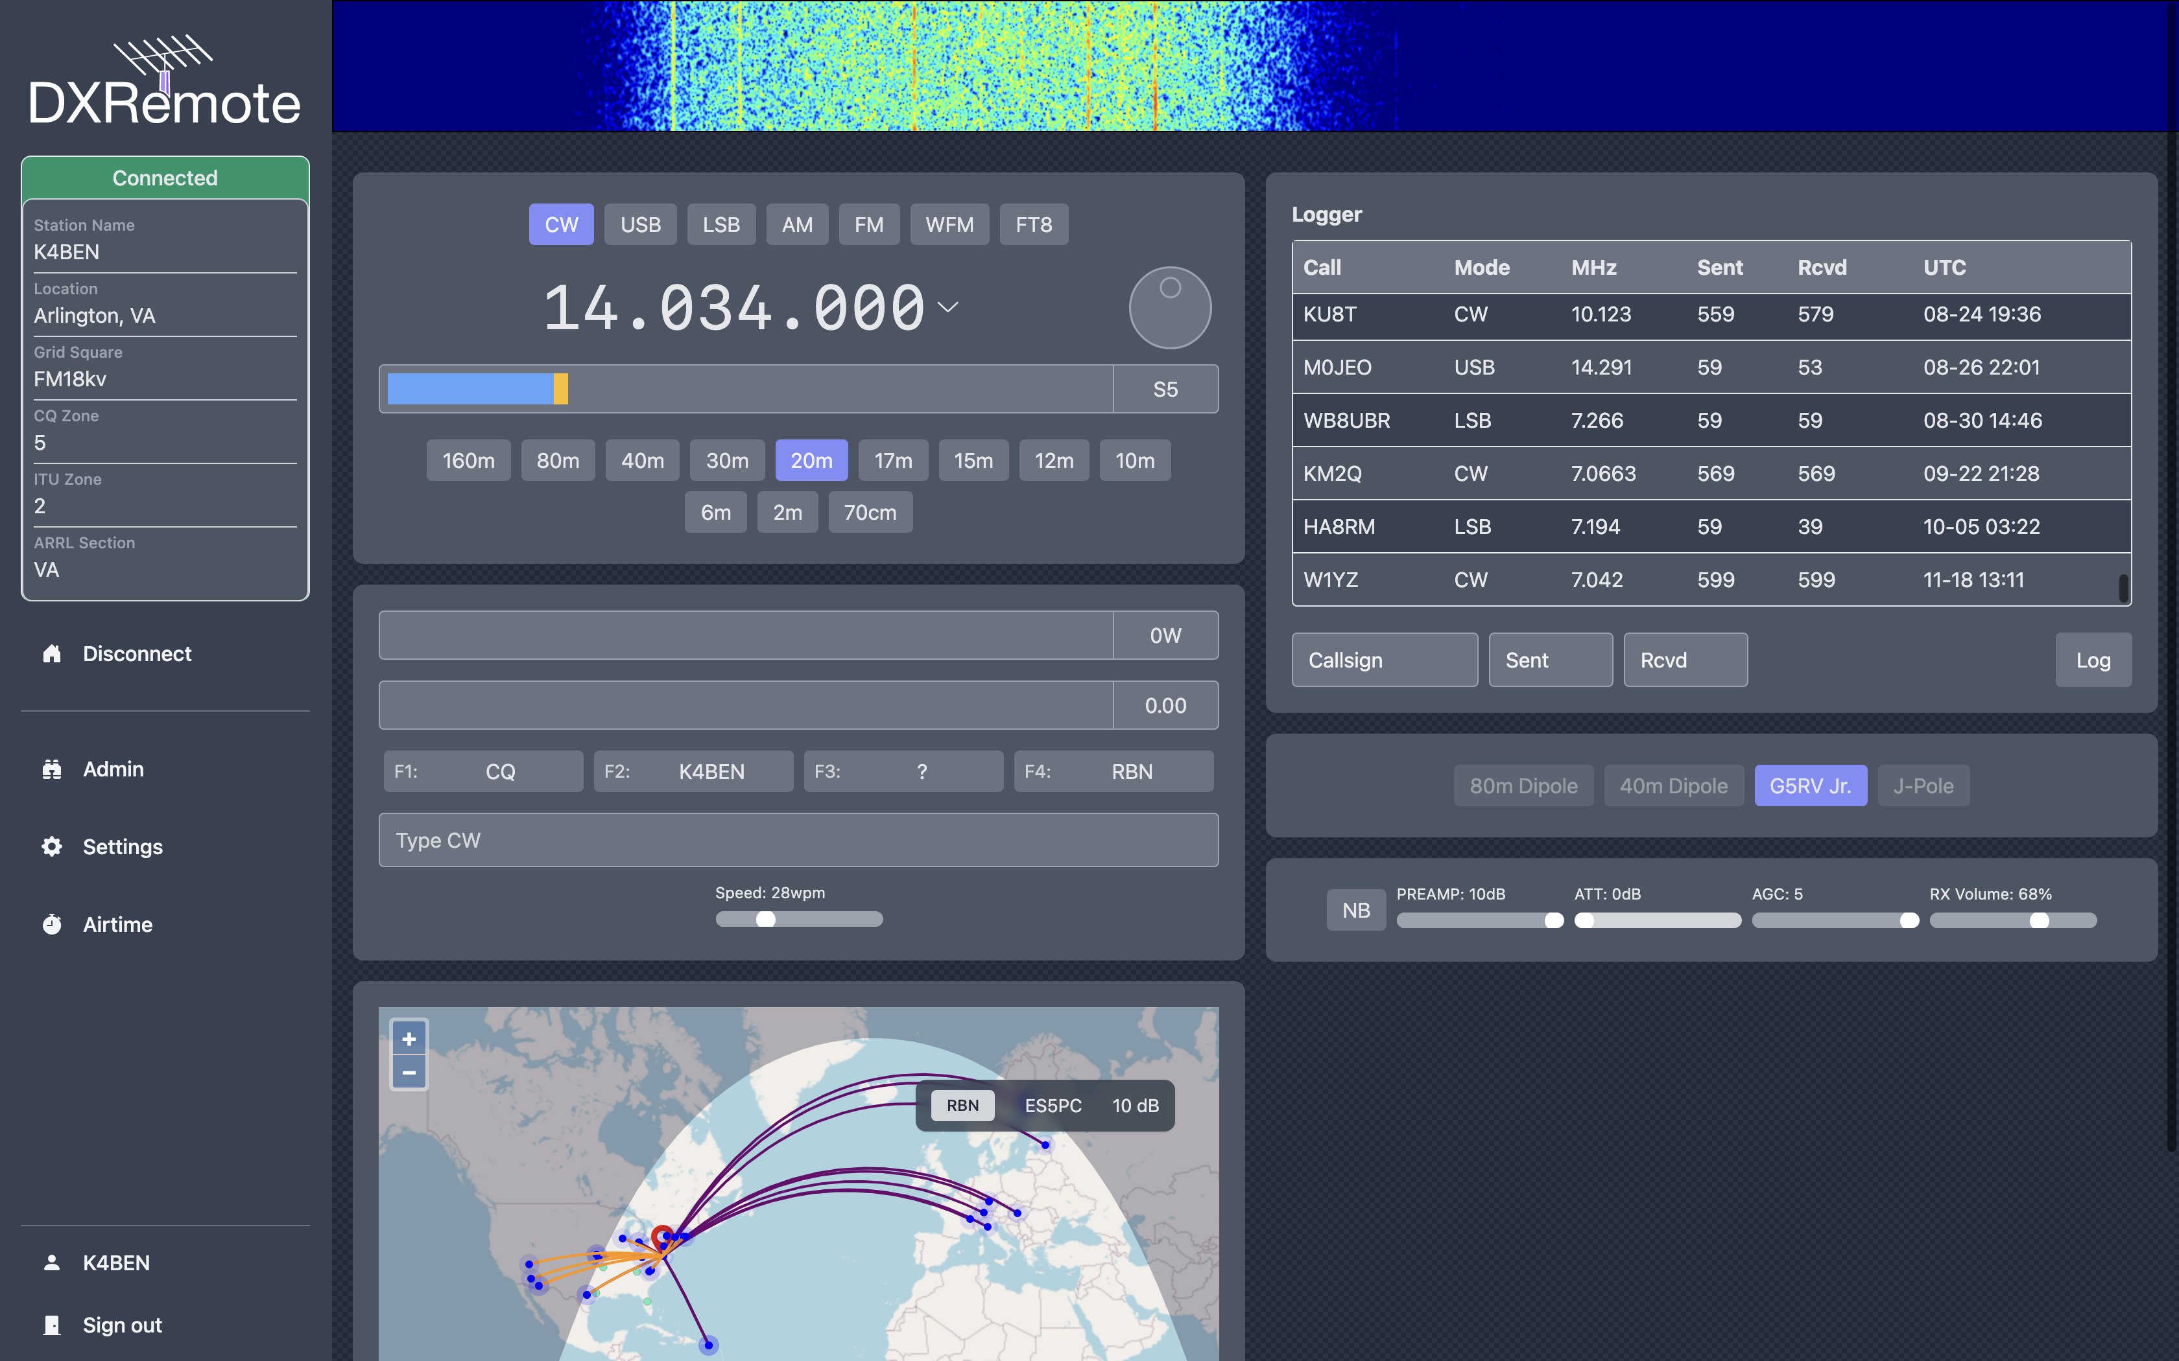Click the round VFO tuning knob

1170,308
